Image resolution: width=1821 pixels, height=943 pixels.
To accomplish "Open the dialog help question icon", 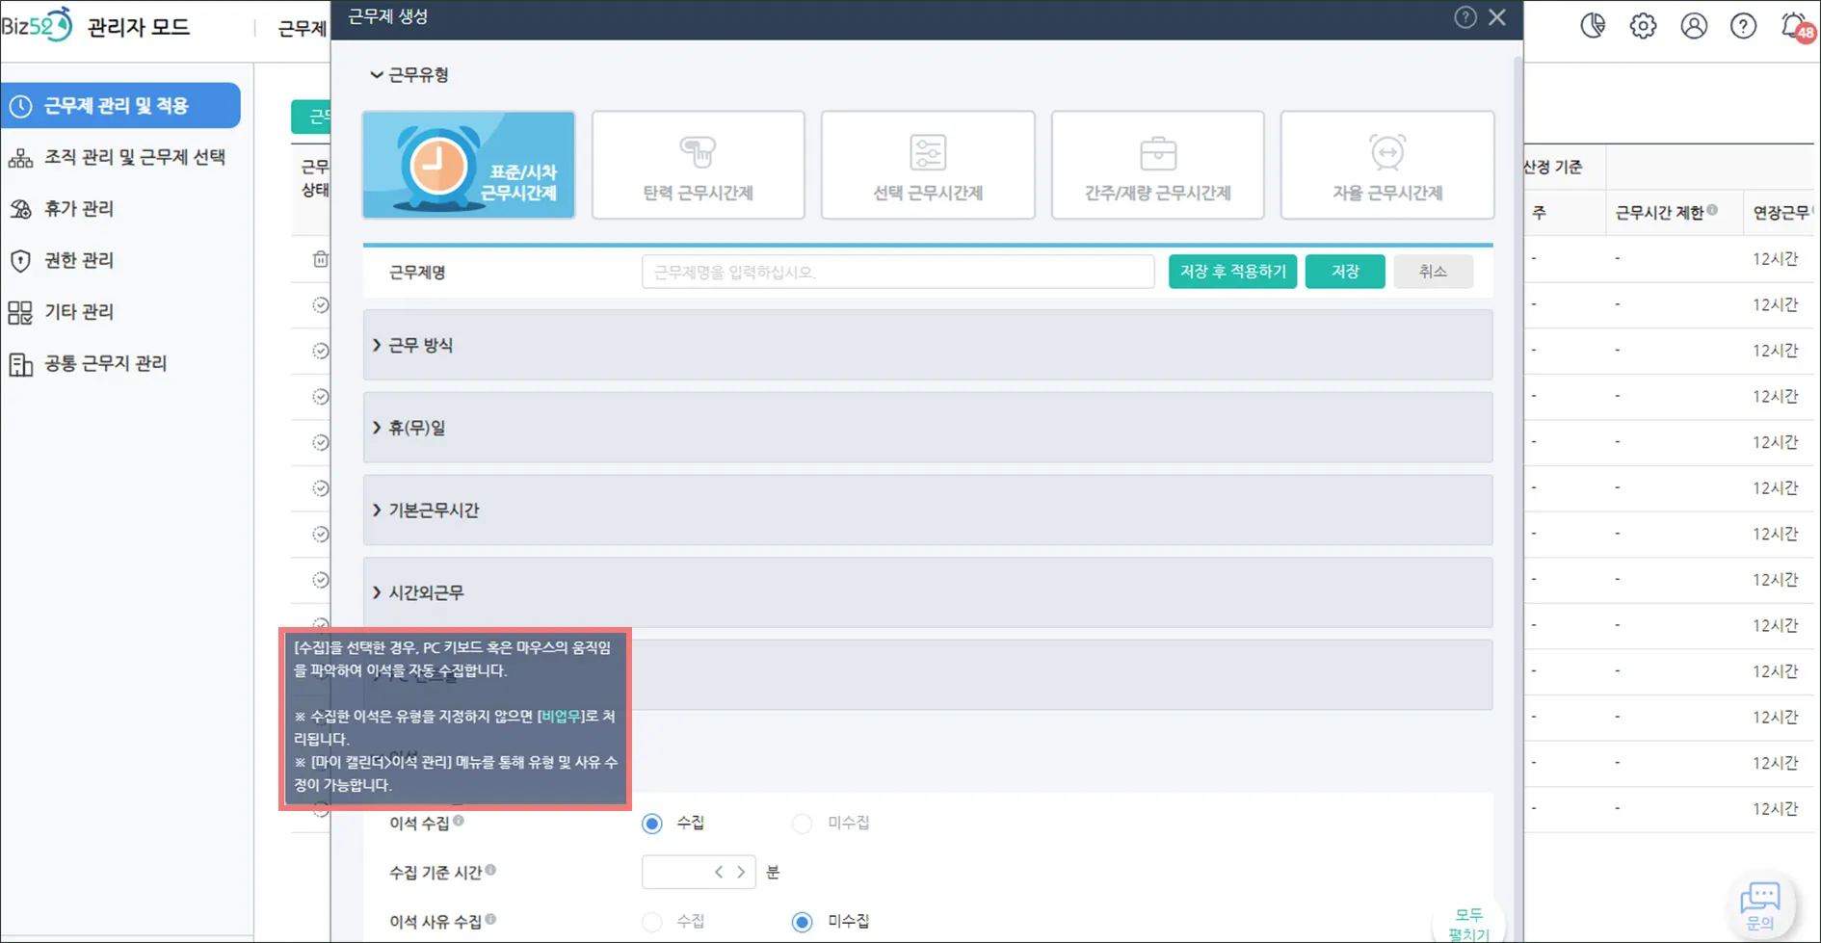I will tap(1465, 17).
